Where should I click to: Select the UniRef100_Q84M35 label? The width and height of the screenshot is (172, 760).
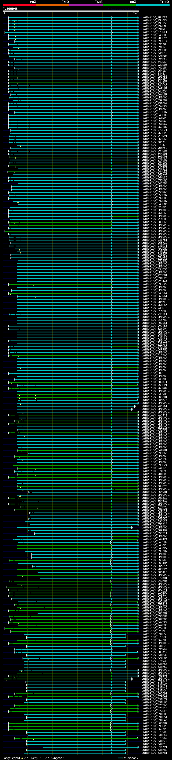154,85
